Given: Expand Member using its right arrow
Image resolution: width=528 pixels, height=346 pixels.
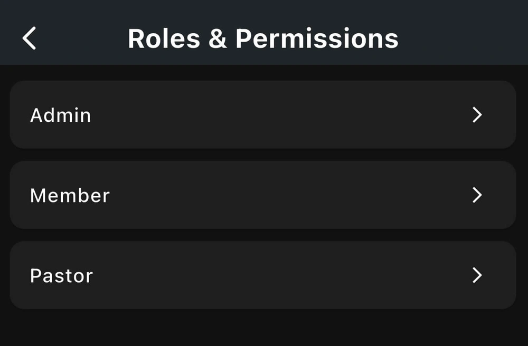Looking at the screenshot, I should [x=477, y=195].
